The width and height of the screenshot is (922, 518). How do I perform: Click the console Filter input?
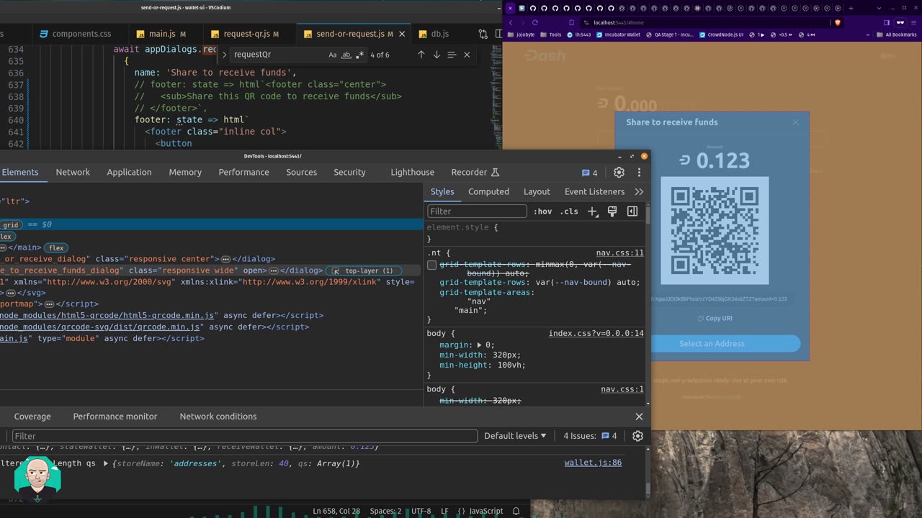click(x=245, y=436)
